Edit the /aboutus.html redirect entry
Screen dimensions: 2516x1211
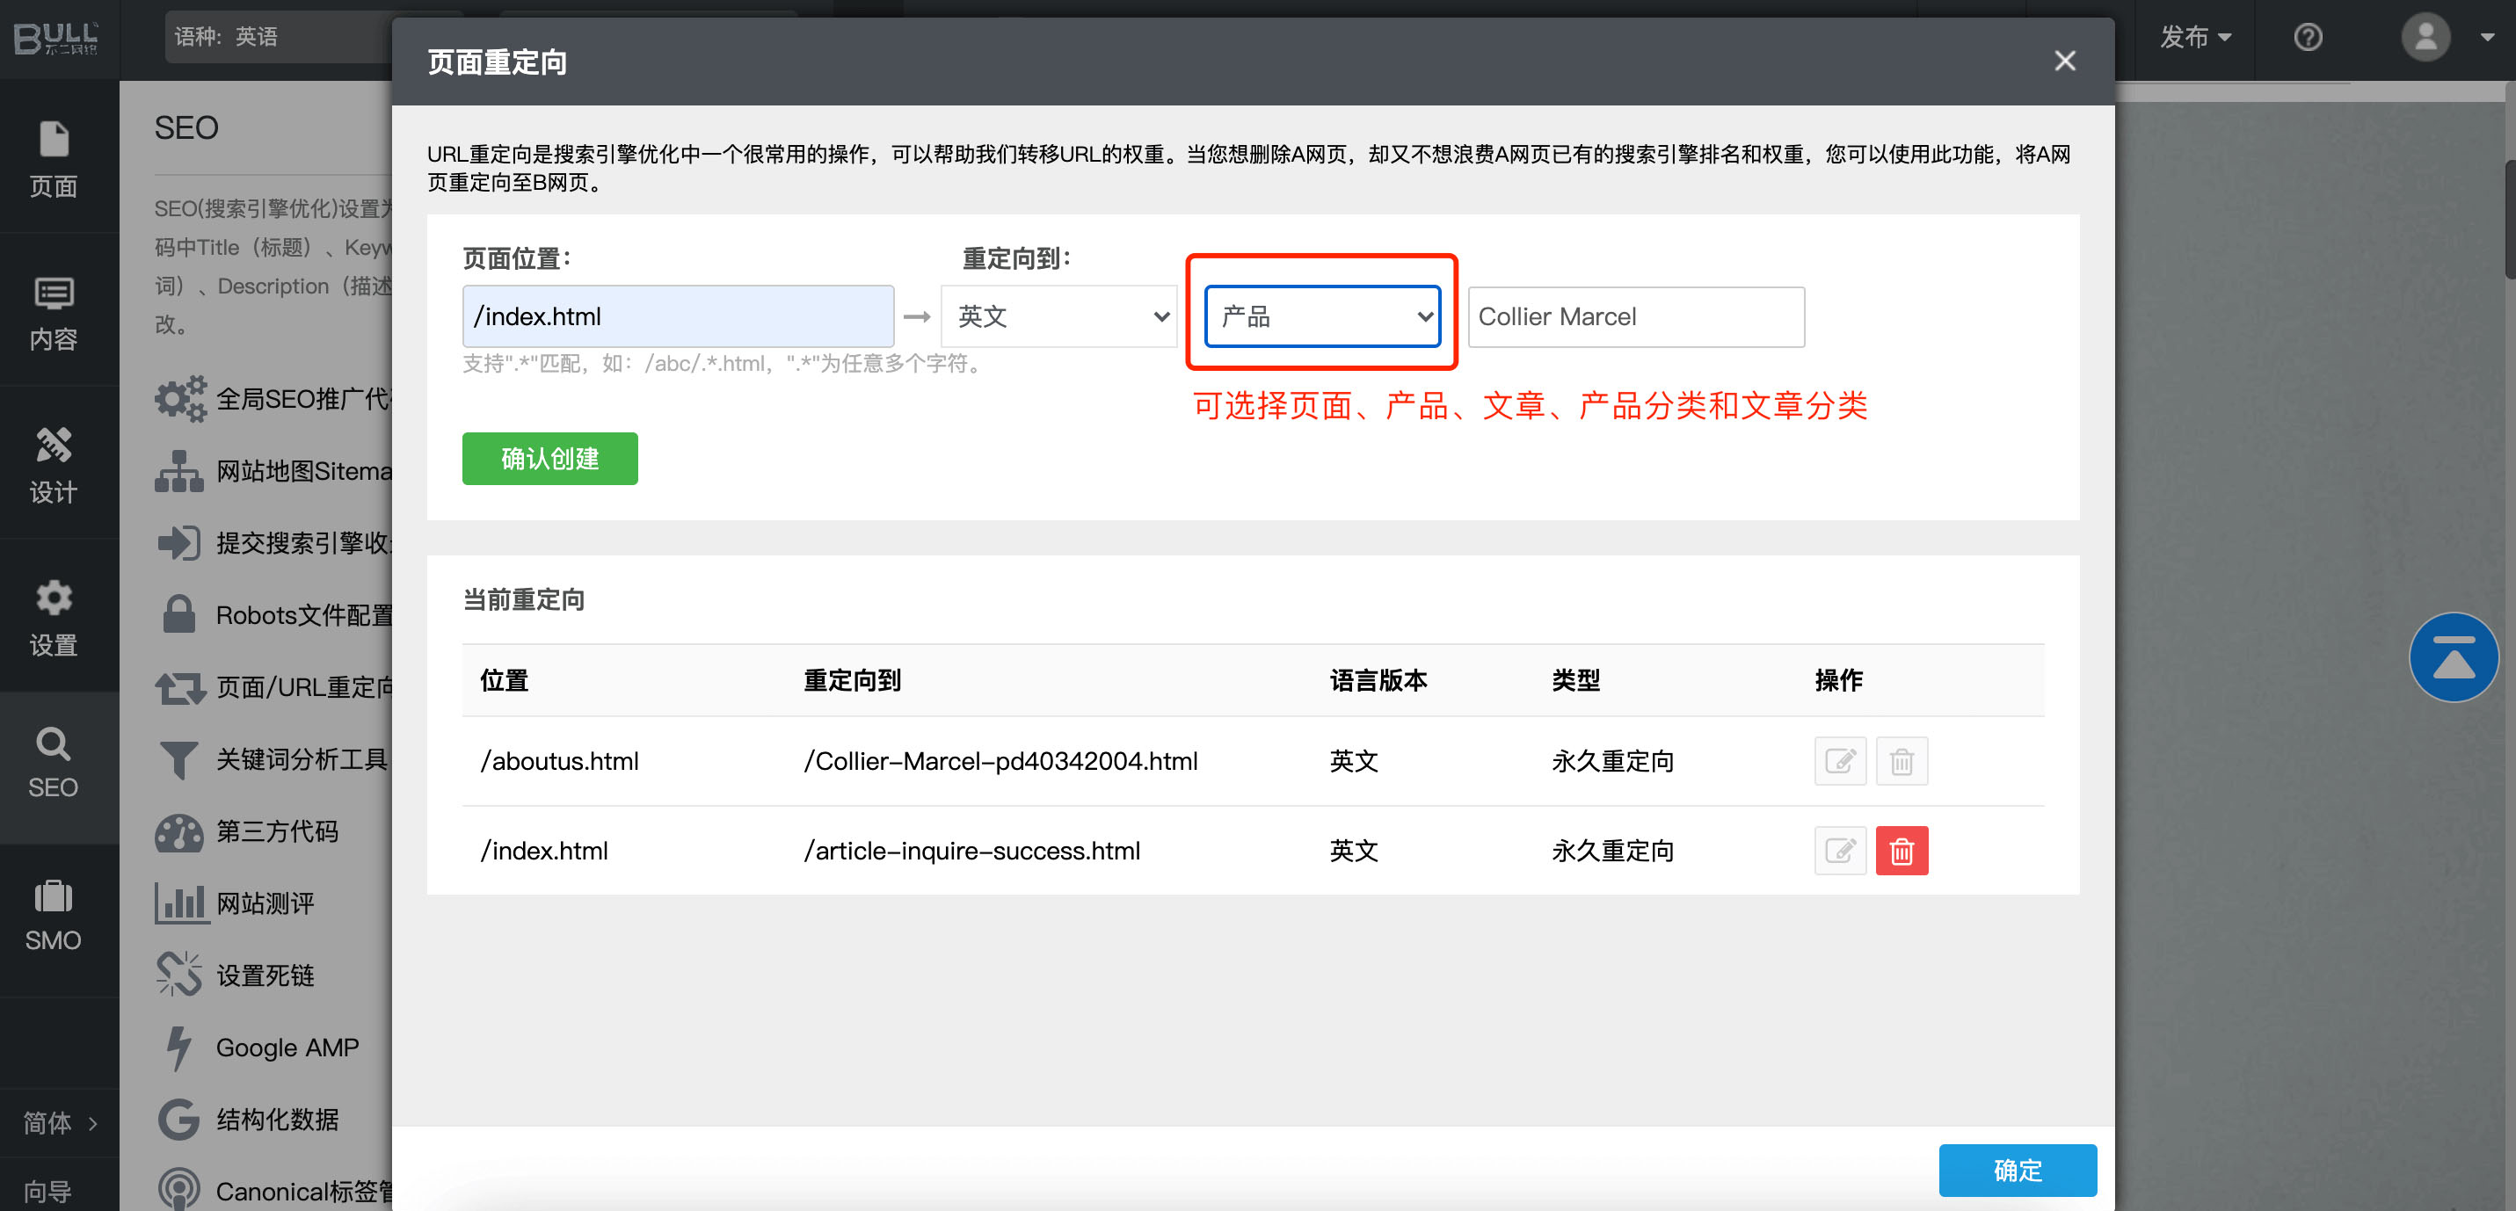[1839, 761]
